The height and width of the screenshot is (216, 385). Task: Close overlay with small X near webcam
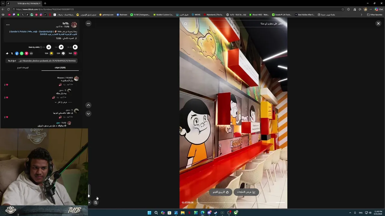(89, 202)
